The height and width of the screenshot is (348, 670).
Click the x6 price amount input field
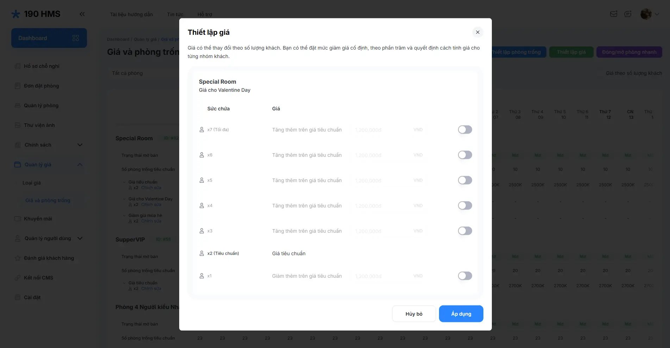(x=380, y=155)
